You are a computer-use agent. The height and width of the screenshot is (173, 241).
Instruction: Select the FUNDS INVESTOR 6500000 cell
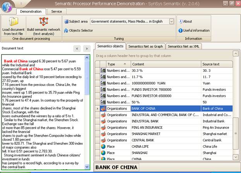[x=166, y=96]
